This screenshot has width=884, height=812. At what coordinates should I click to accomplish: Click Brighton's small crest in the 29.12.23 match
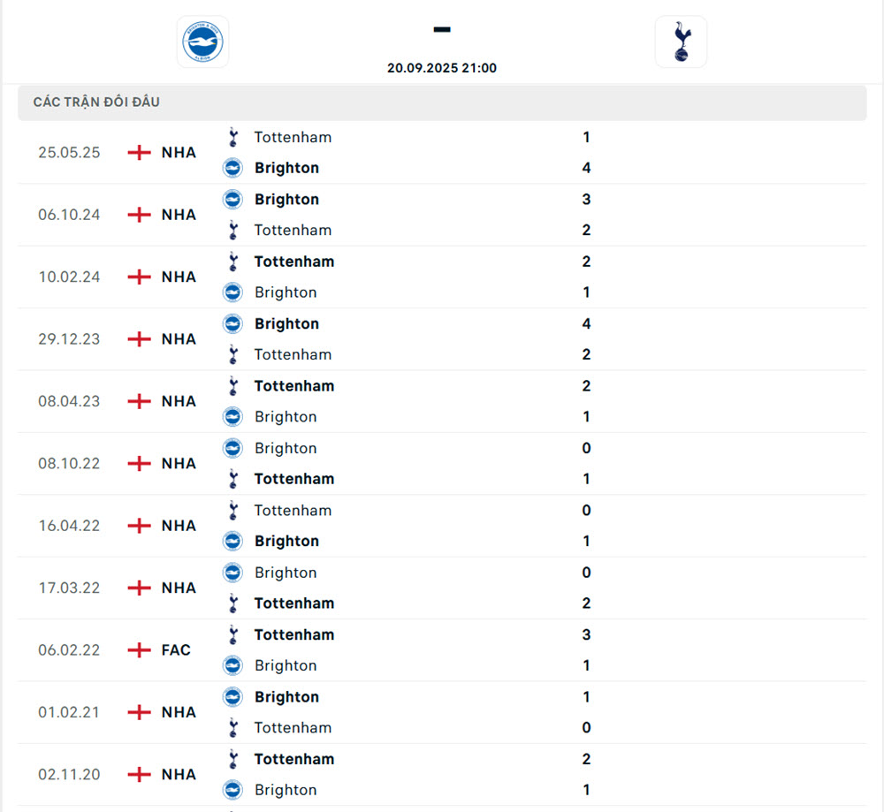pyautogui.click(x=232, y=324)
